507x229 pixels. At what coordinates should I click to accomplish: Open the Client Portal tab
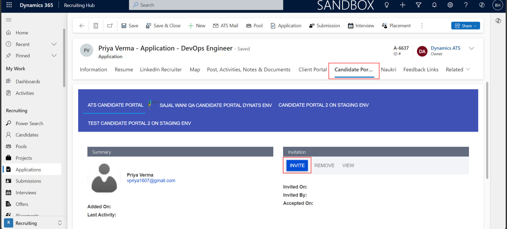tap(313, 69)
